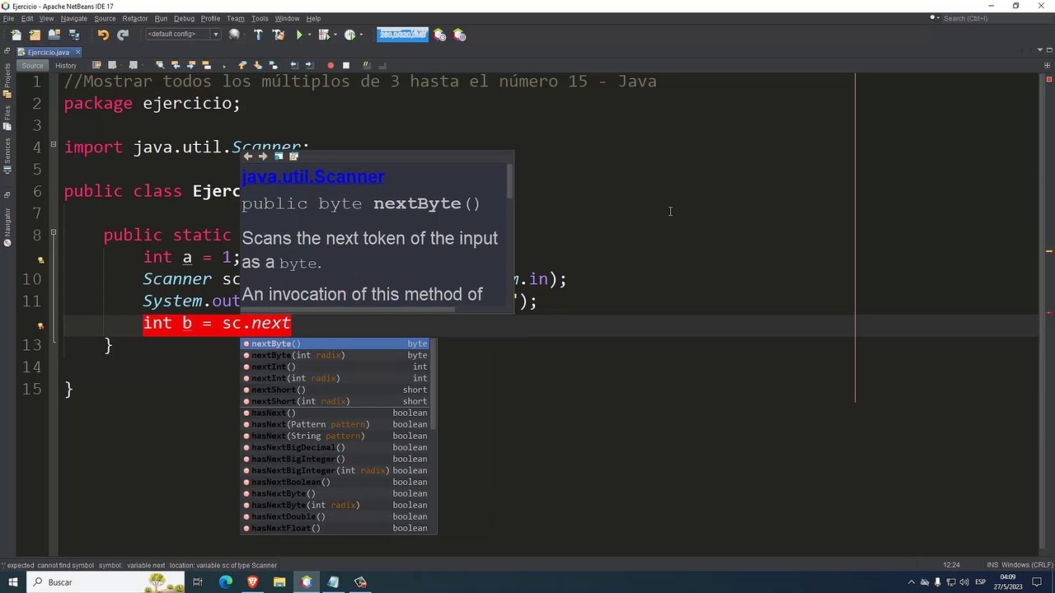Viewport: 1055px width, 593px height.
Task: Open the File menu
Action: coord(8,18)
